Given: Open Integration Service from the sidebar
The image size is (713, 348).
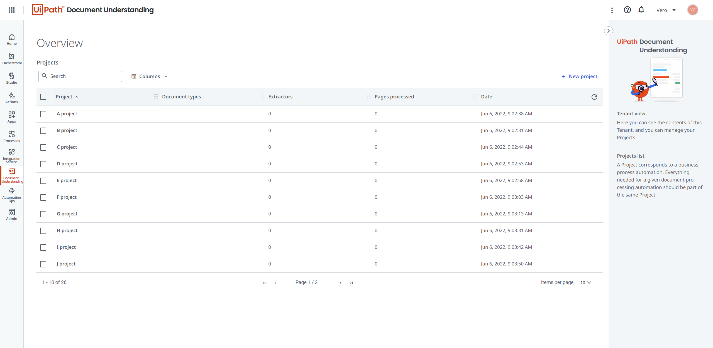Looking at the screenshot, I should point(12,156).
